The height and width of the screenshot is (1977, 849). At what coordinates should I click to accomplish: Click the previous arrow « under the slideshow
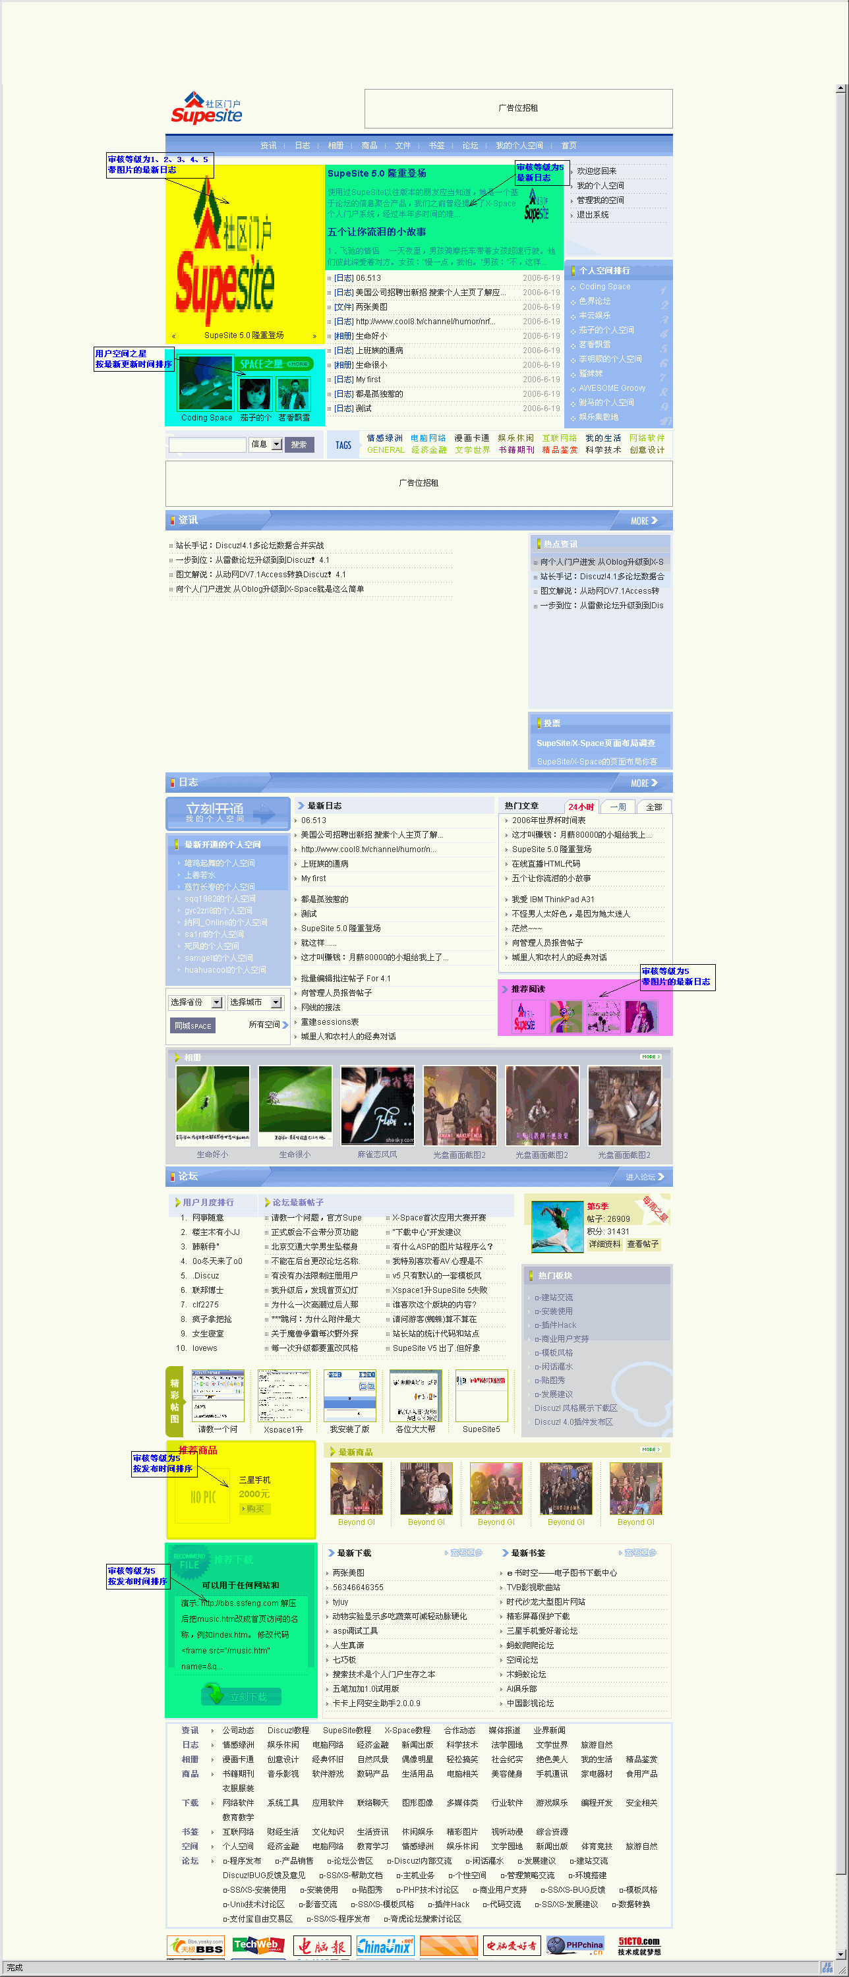point(174,336)
